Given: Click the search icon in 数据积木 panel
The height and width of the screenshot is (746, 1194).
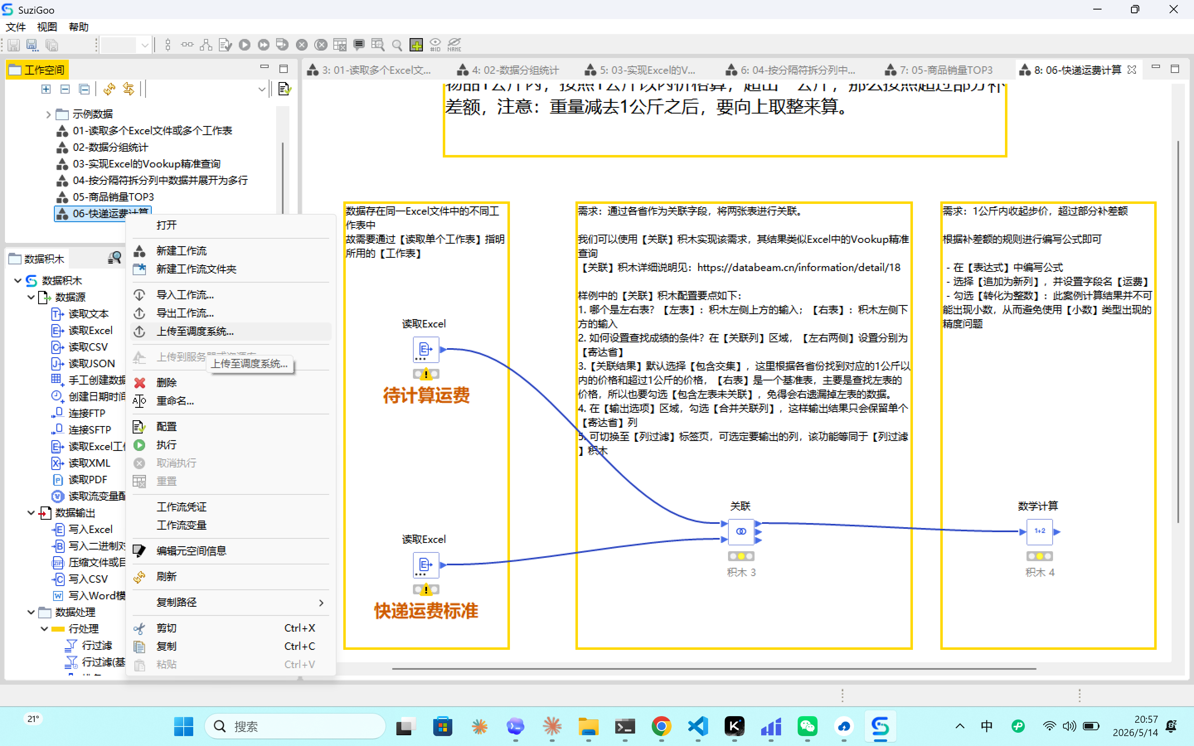Looking at the screenshot, I should [x=114, y=257].
